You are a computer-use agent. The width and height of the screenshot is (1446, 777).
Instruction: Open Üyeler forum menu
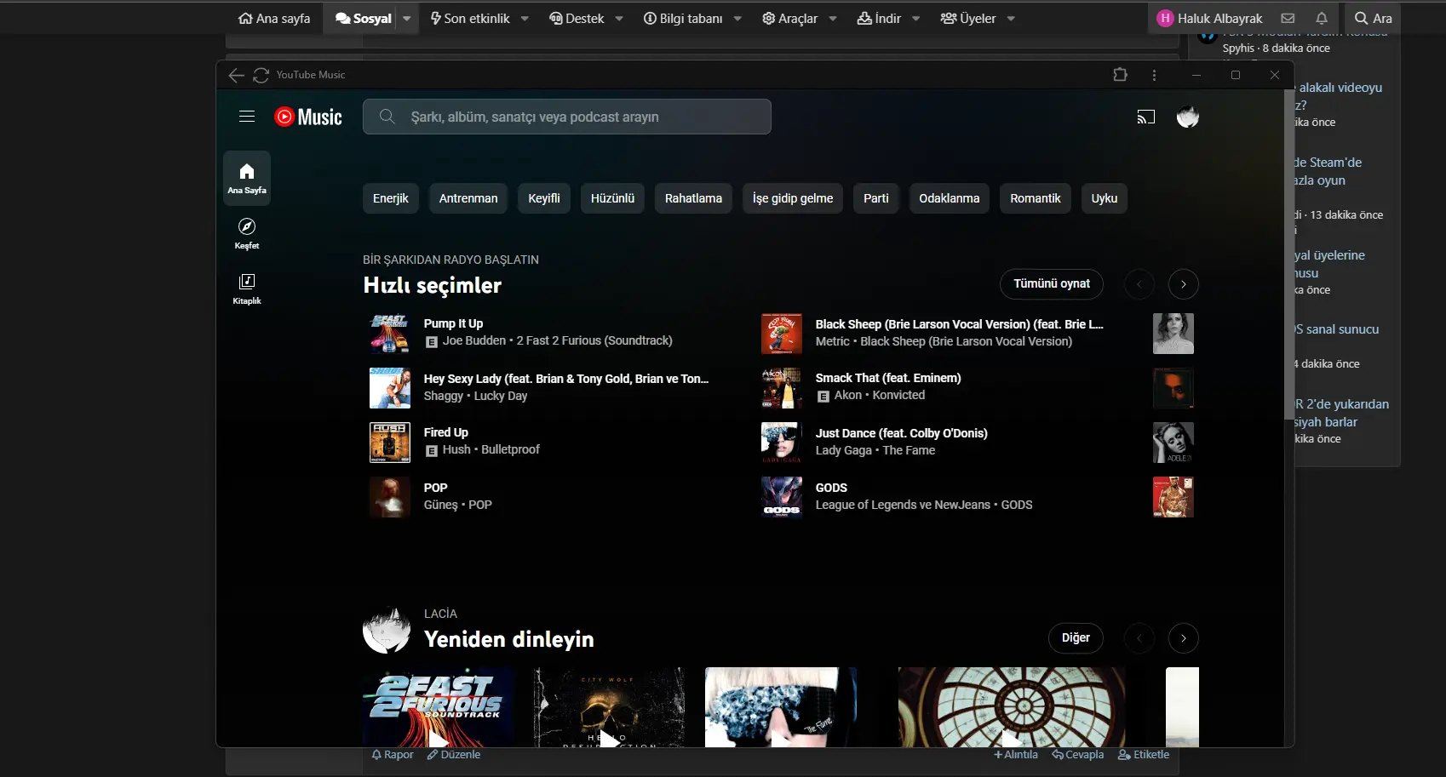pyautogui.click(x=968, y=18)
